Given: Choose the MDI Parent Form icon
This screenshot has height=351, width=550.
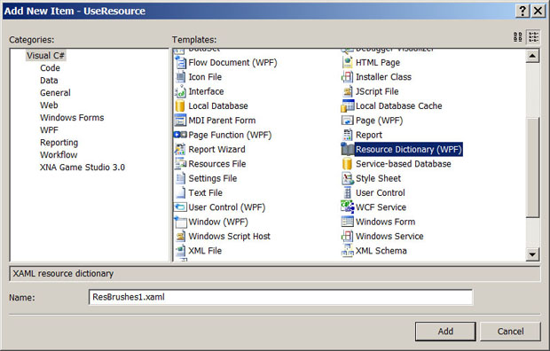Looking at the screenshot, I should tap(180, 121).
